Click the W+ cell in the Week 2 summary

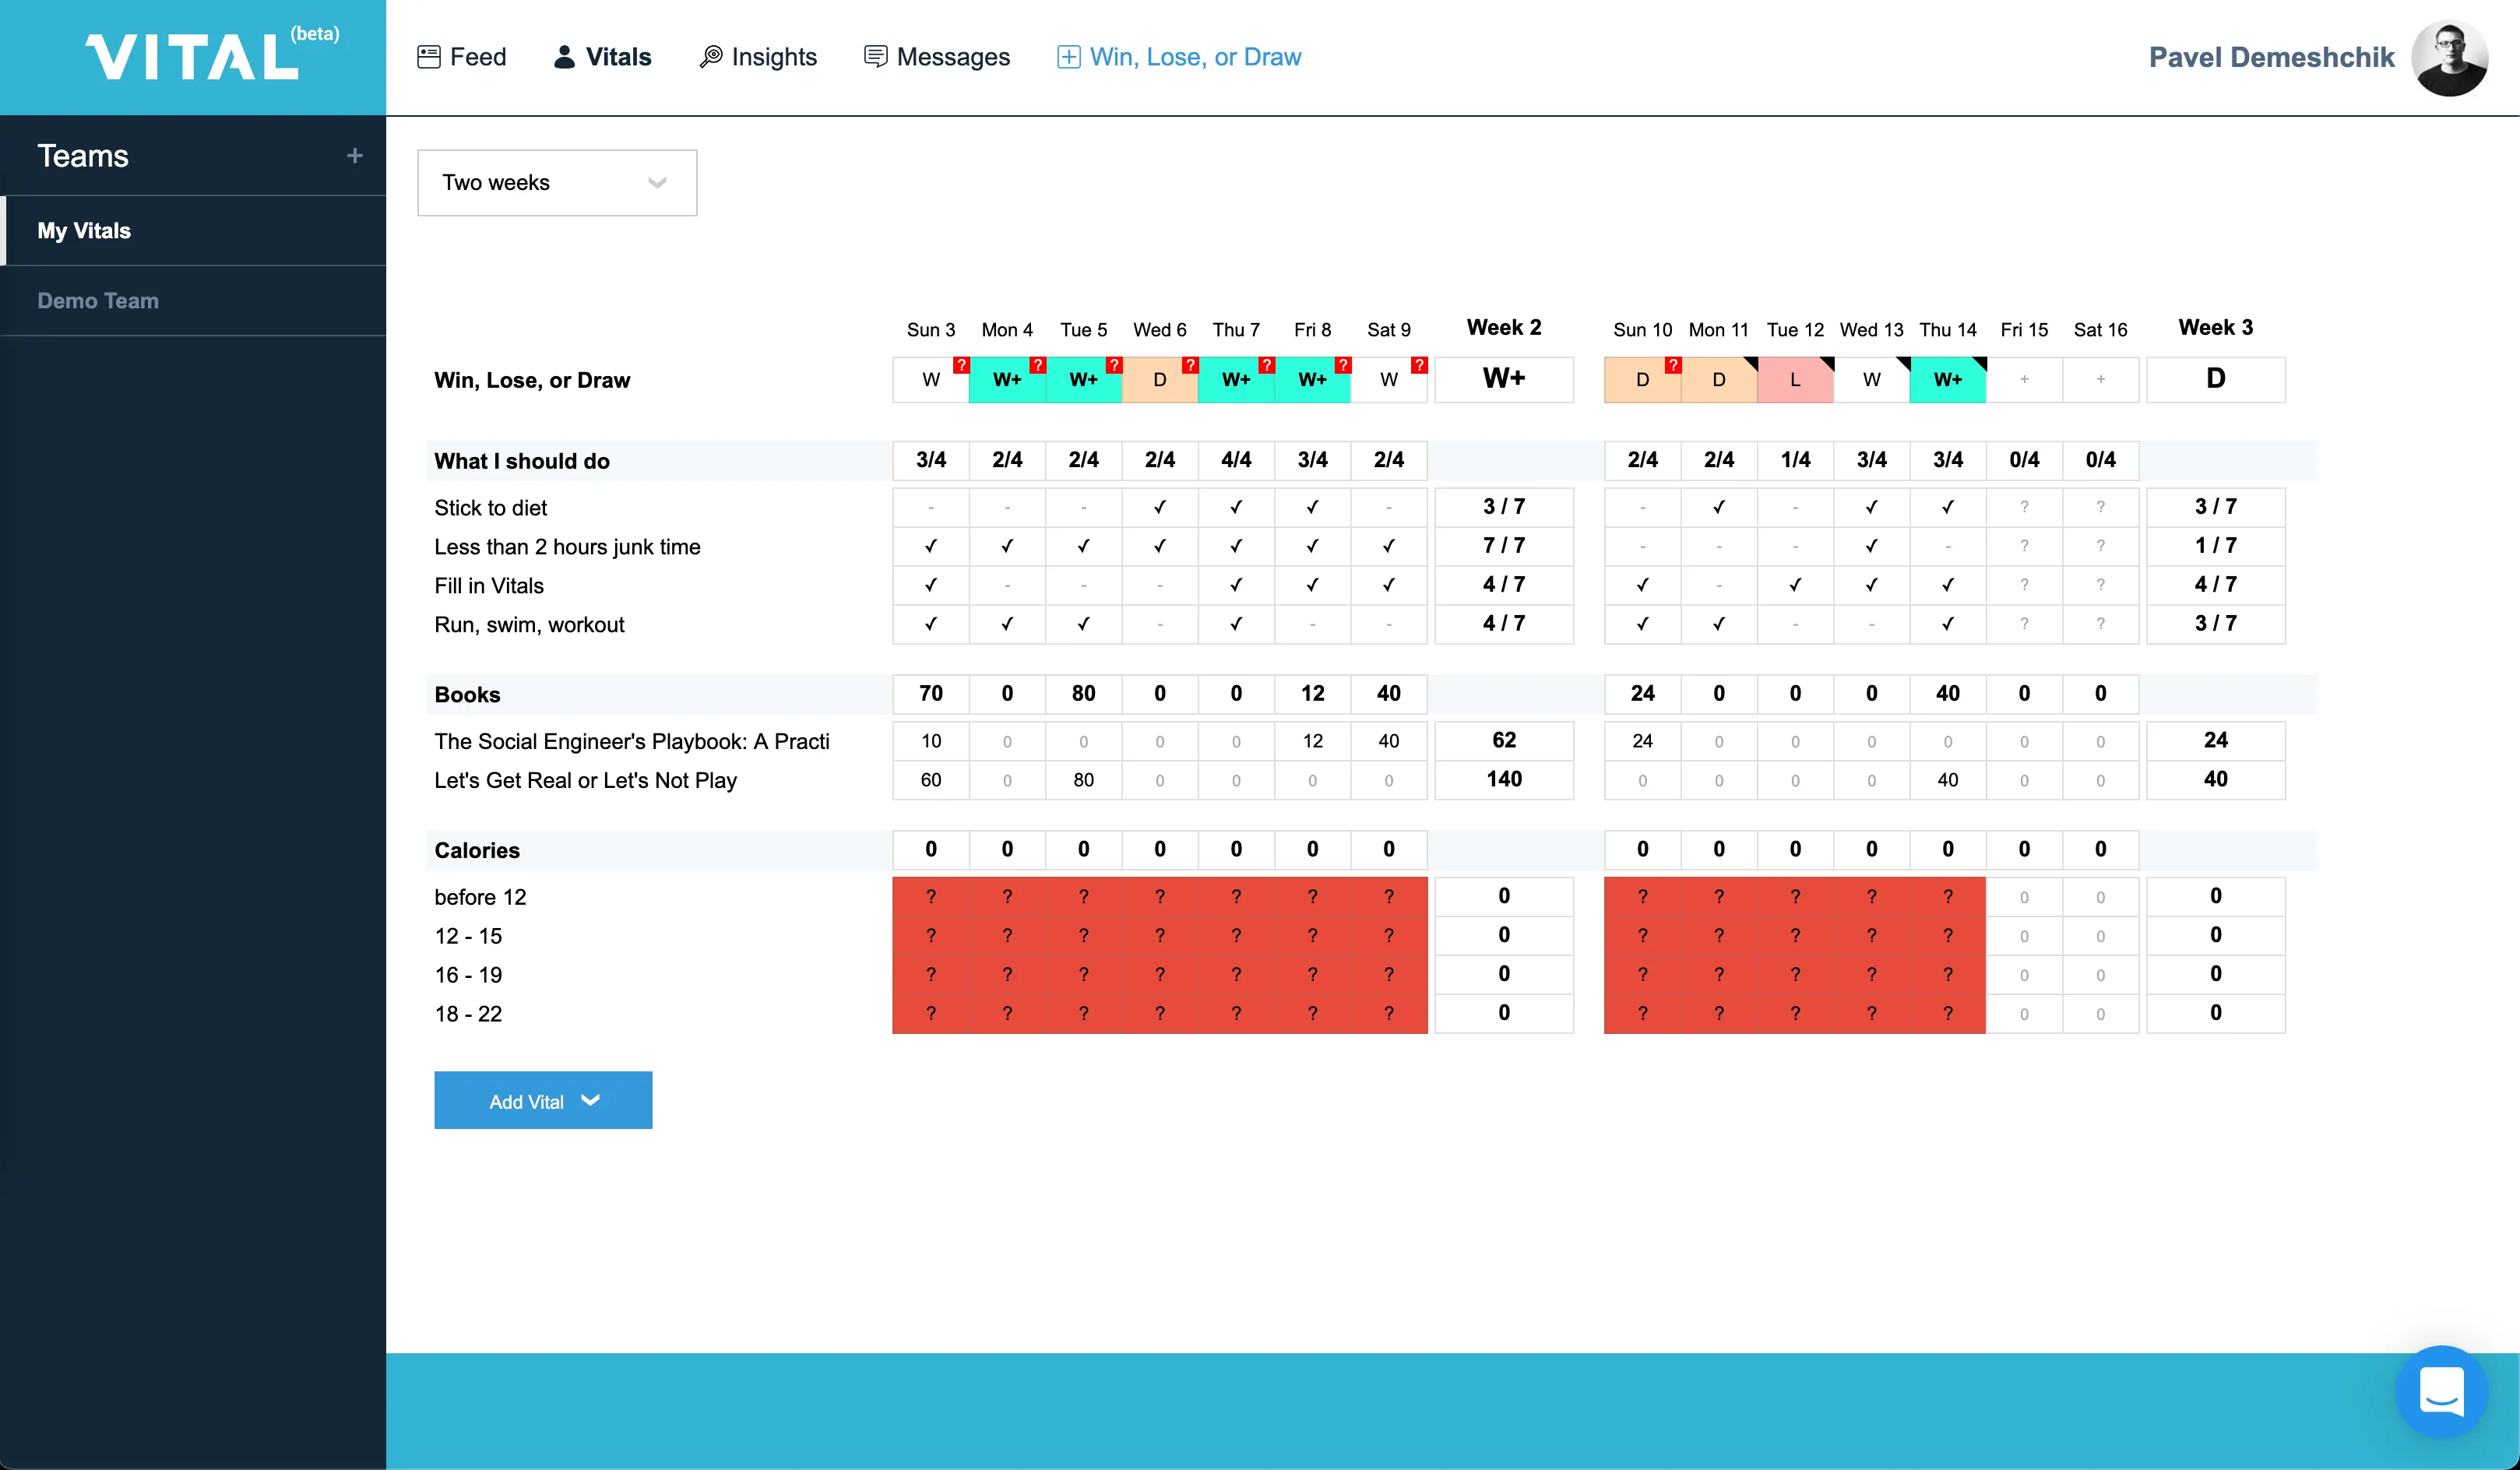[1504, 379]
